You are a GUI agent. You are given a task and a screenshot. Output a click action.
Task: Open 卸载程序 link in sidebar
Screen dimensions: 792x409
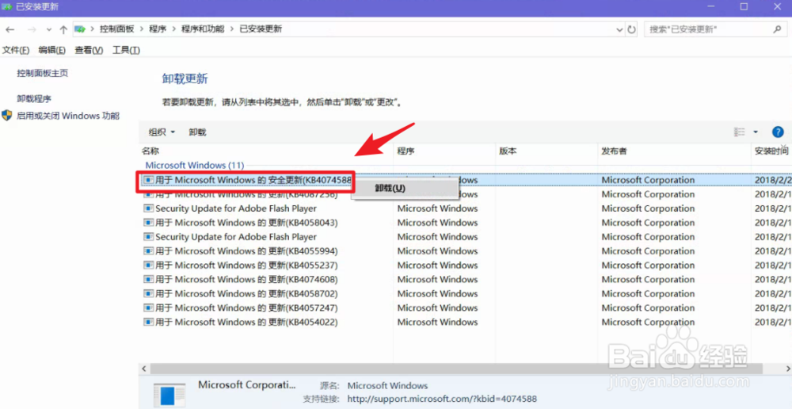[34, 98]
